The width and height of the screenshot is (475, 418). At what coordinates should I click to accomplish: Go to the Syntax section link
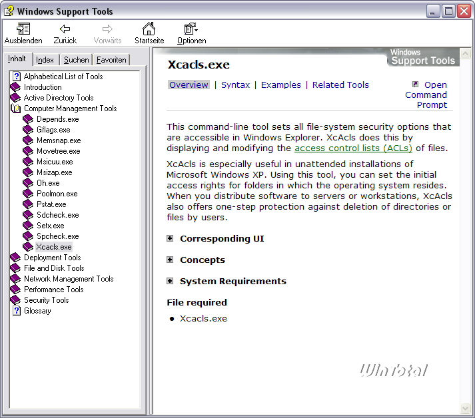(x=235, y=85)
